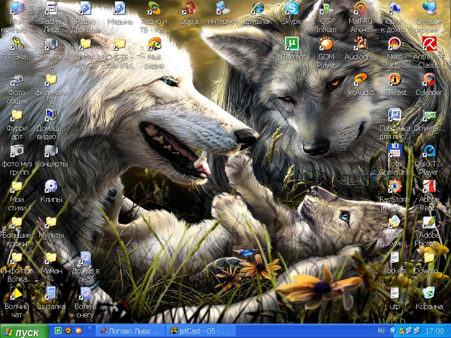The height and width of the screenshot is (338, 451).
Task: Click the пуск Start button
Action: pyautogui.click(x=24, y=331)
